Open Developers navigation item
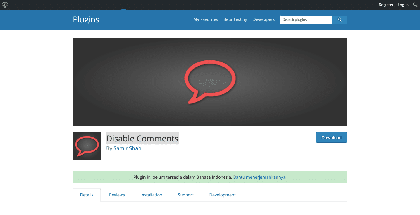 tap(264, 19)
